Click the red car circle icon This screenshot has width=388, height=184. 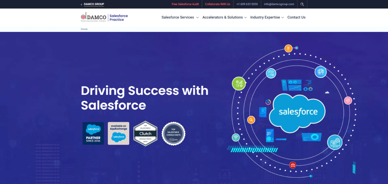coord(293,165)
